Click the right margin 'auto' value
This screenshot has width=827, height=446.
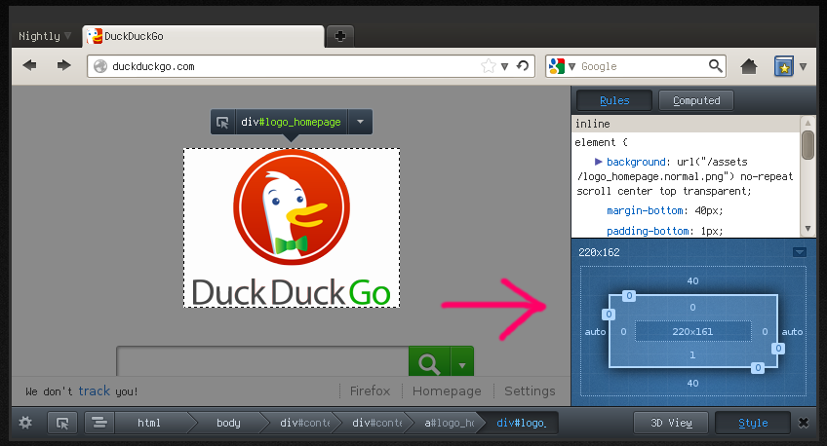click(x=792, y=332)
